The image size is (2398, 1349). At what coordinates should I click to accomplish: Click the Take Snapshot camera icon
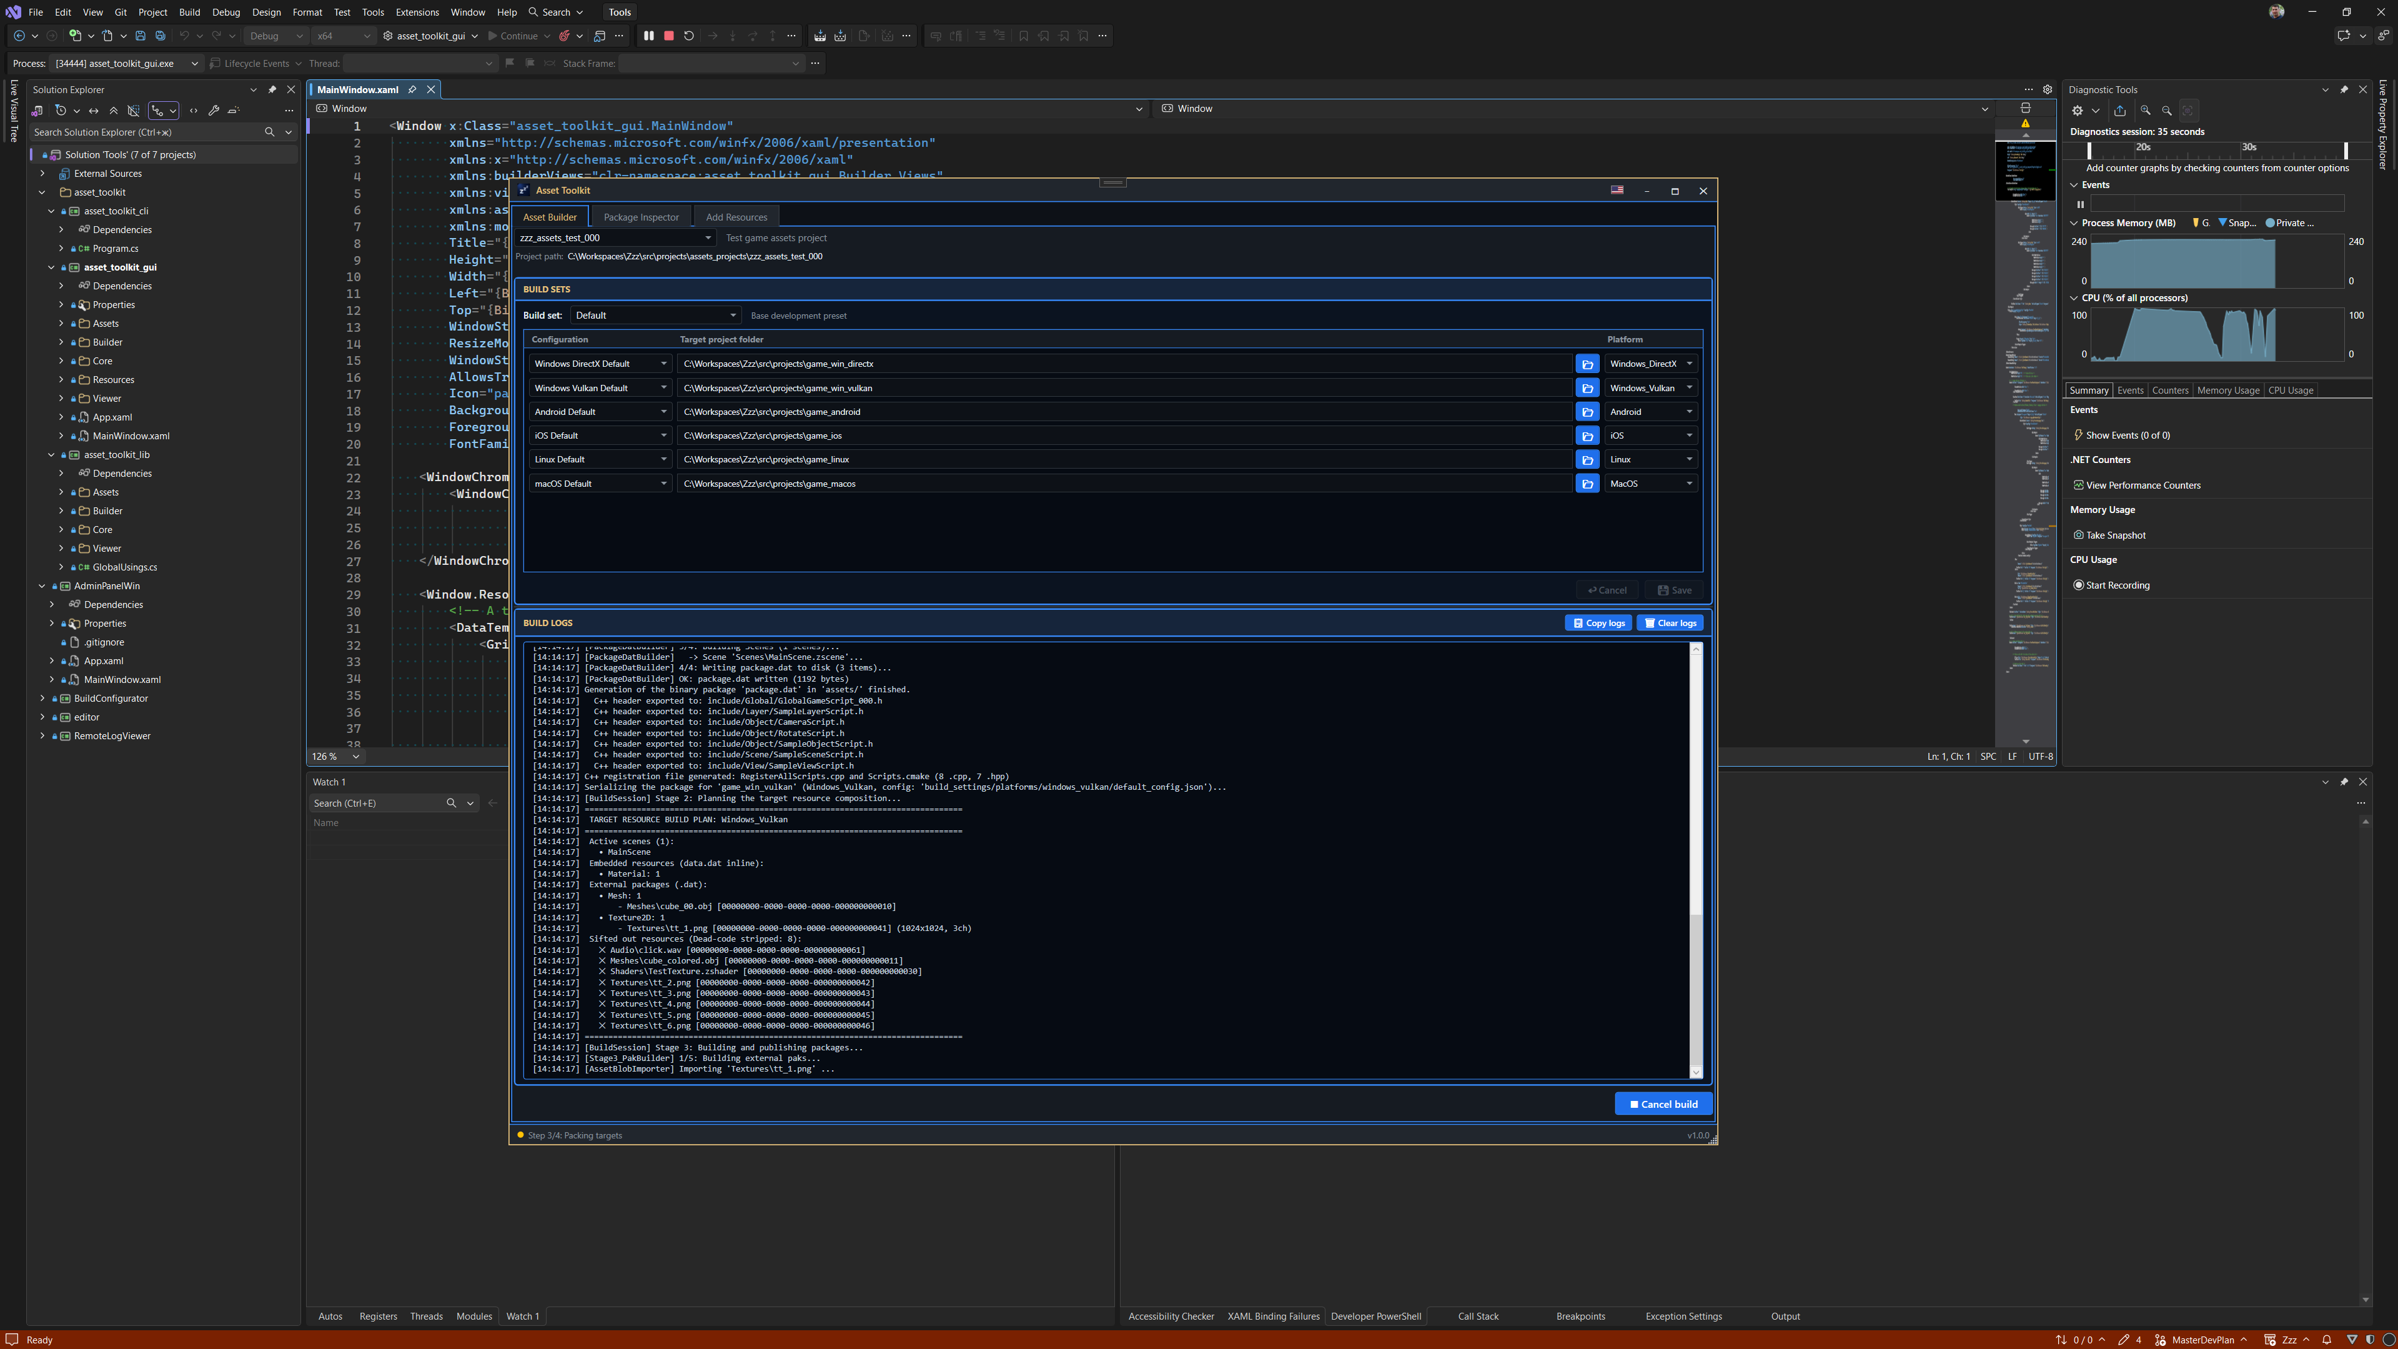[2079, 535]
